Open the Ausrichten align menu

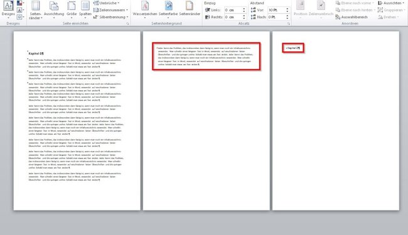[x=391, y=3]
